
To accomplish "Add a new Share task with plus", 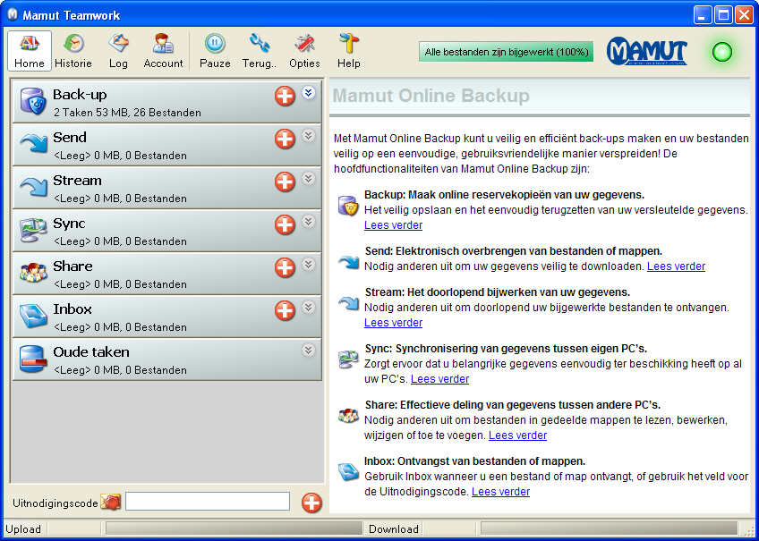I will (x=285, y=267).
